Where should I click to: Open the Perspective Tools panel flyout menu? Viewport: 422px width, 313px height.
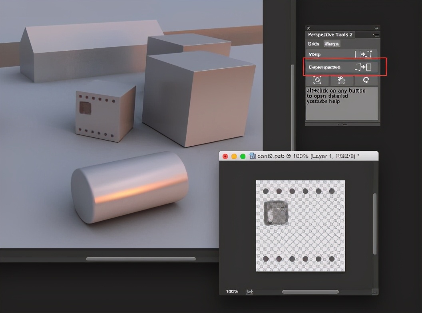click(375, 35)
